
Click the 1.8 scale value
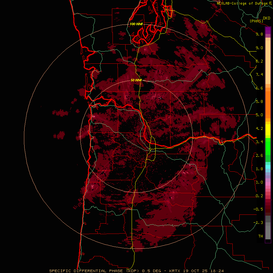259,169
